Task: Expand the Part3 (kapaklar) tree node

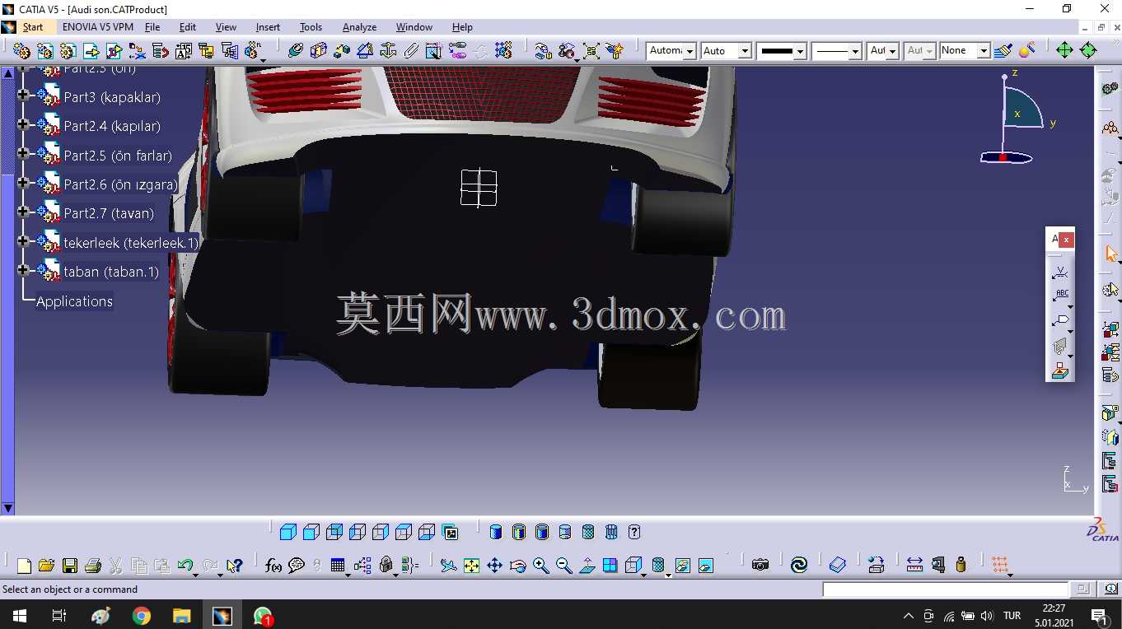Action: (x=22, y=96)
